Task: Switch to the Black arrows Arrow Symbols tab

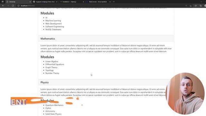Action: [x=98, y=2]
